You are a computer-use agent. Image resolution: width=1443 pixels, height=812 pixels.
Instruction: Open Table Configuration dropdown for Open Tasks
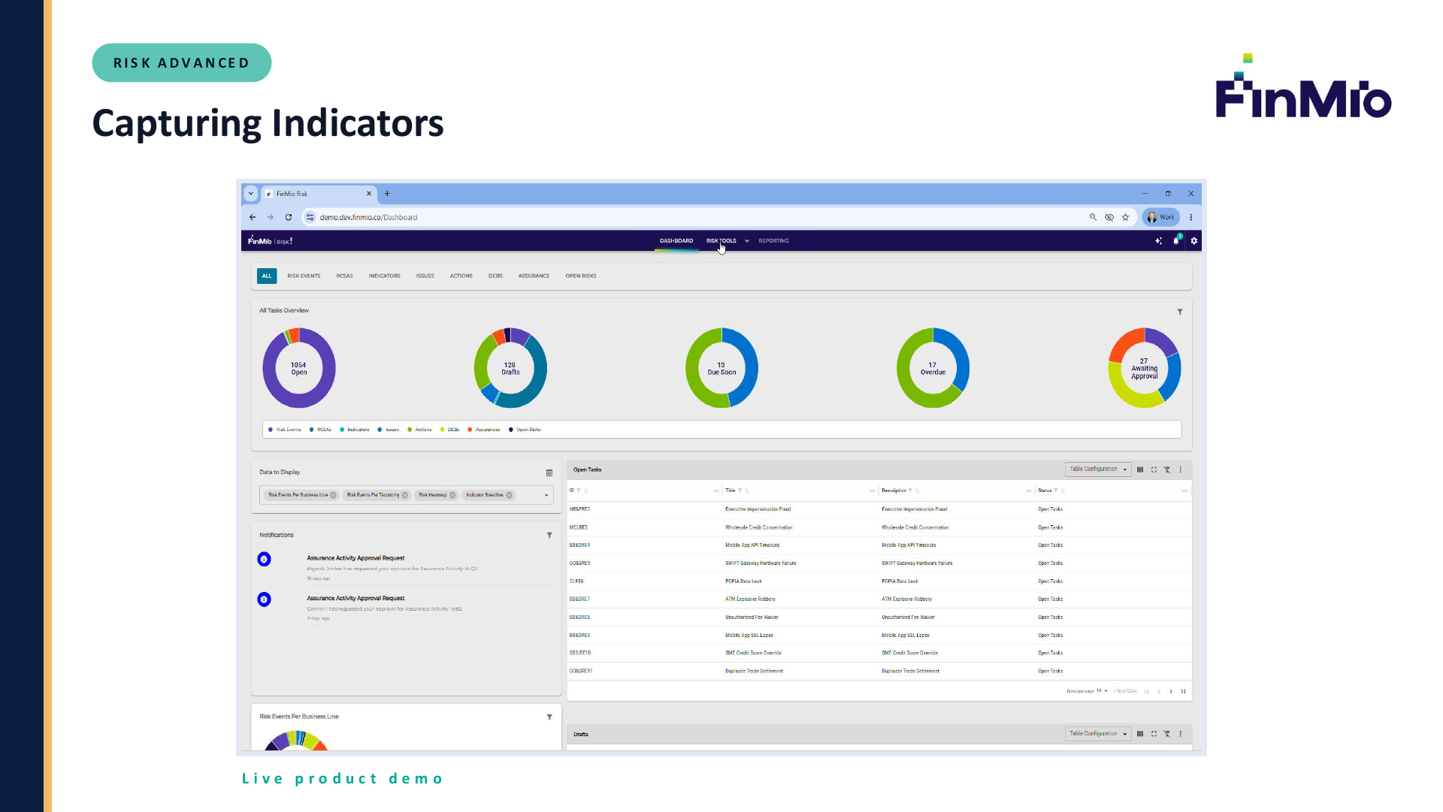[x=1098, y=469]
